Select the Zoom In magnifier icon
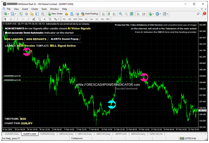 [121, 14]
